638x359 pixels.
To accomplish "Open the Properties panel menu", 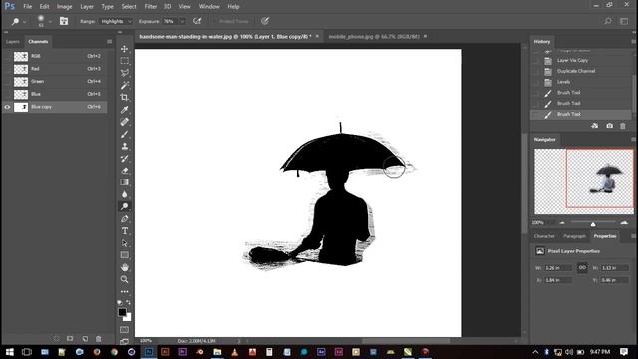I will pos(633,236).
